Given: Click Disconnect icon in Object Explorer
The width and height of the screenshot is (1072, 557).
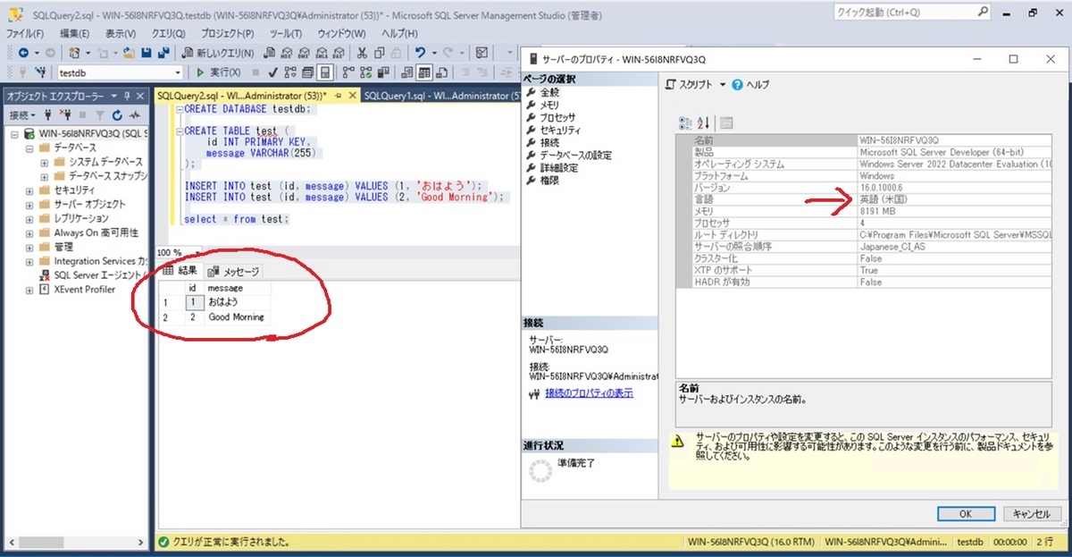Looking at the screenshot, I should point(66,115).
